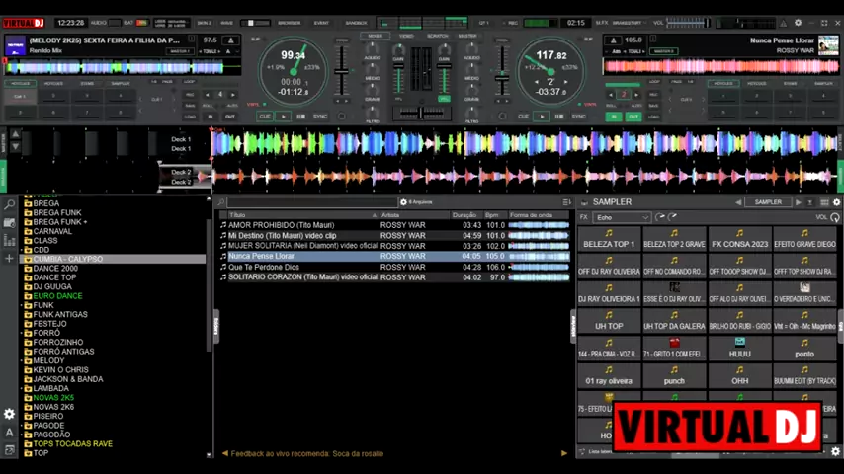Image resolution: width=844 pixels, height=474 pixels.
Task: Expand the MELODY folder
Action: 22,361
